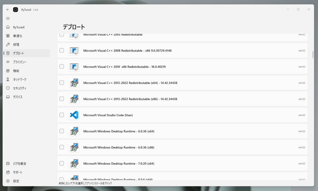The height and width of the screenshot is (191, 318).
Task: Click Desktop Runtime 6.0.36 (x86) icon
Action: click(x=74, y=147)
